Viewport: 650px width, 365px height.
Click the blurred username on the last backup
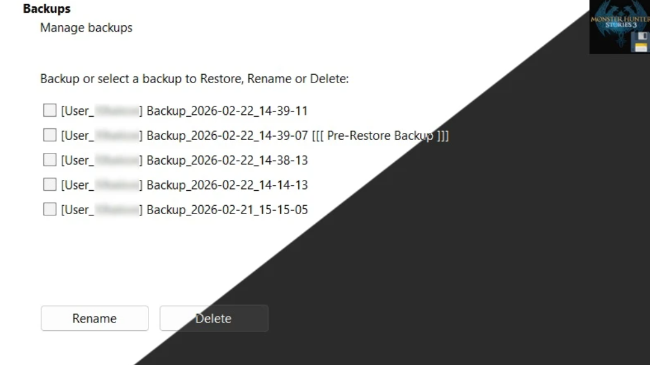(x=117, y=210)
